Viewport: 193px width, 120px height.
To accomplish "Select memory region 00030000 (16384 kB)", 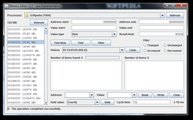I will point(26,38).
